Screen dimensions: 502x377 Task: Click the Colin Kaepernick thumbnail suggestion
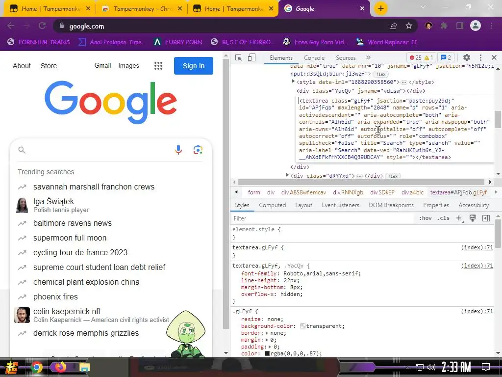(22, 315)
